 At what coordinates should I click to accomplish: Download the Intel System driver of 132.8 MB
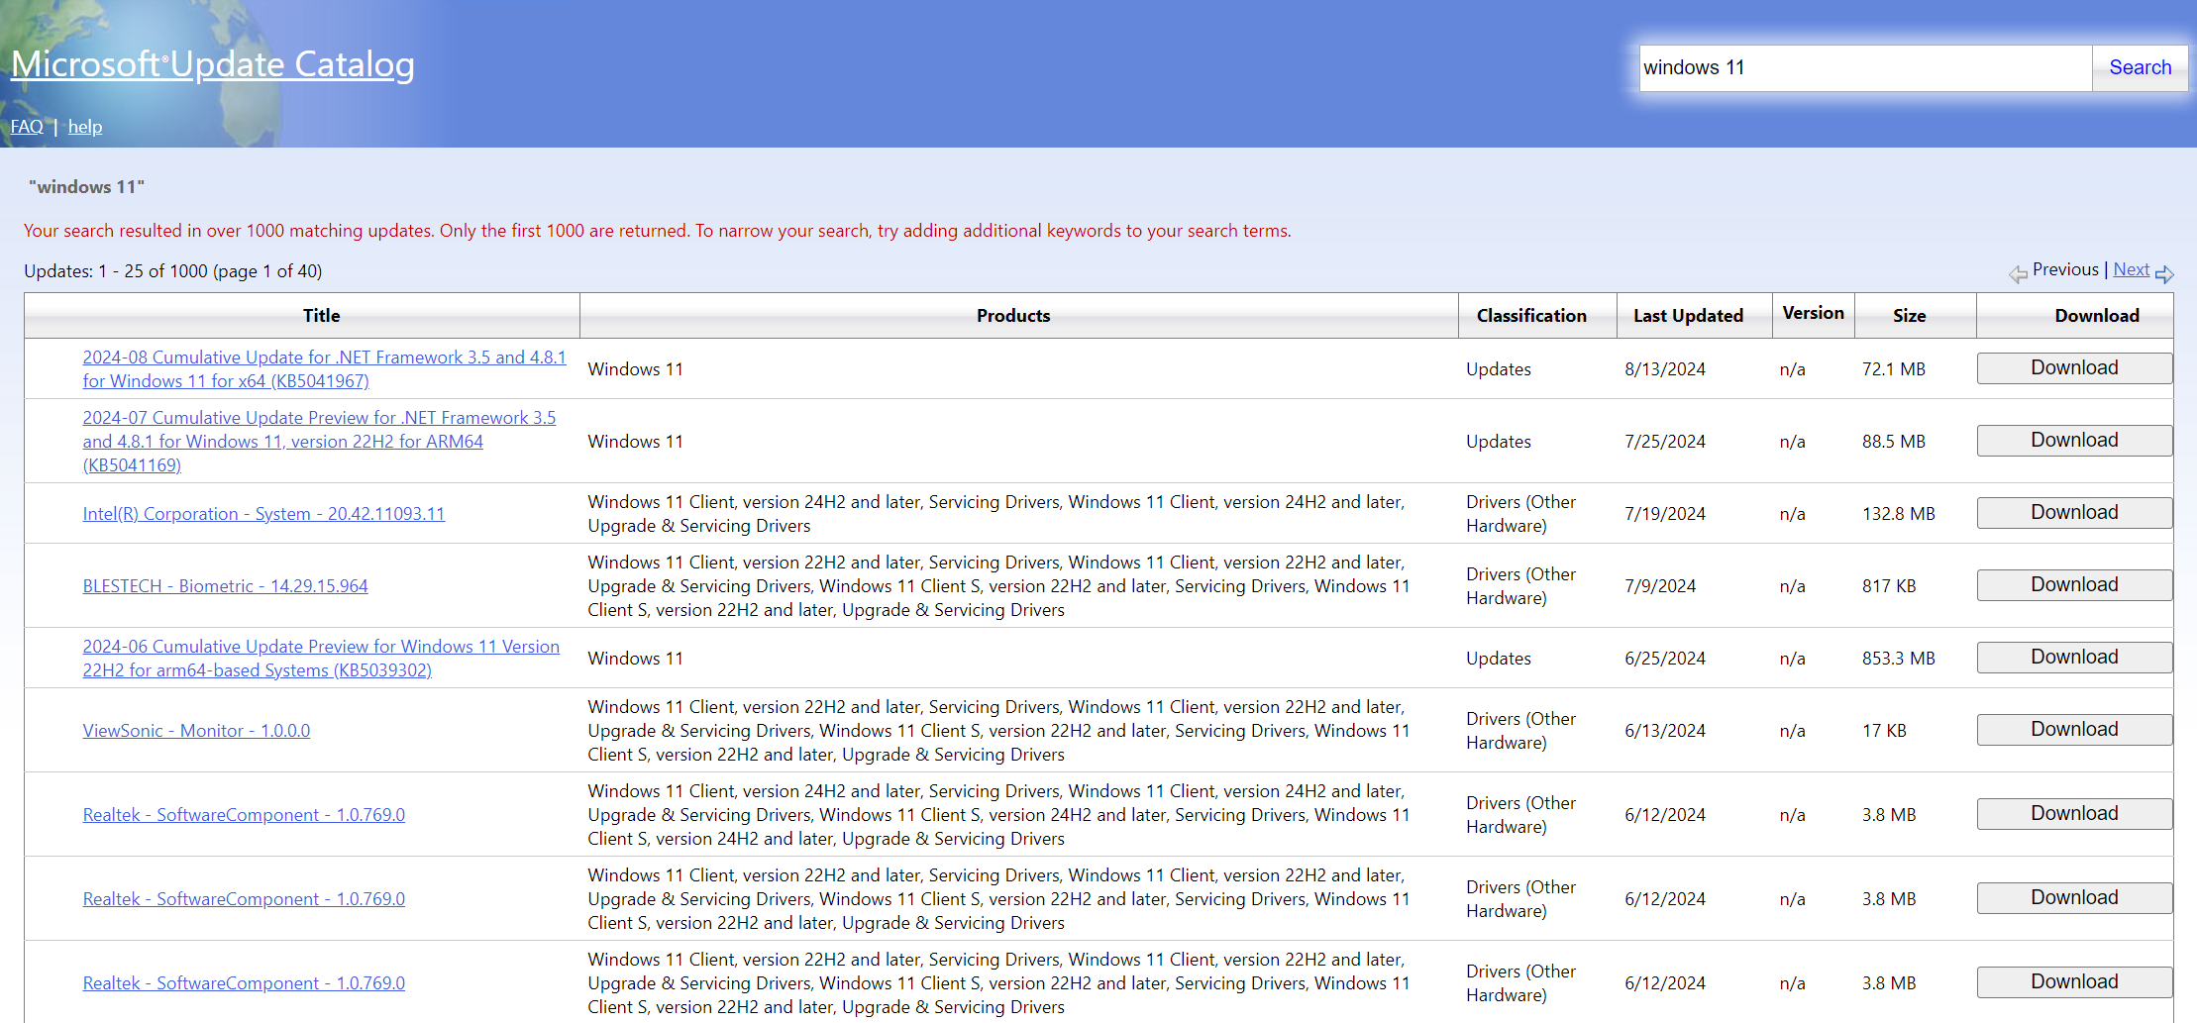tap(2074, 513)
